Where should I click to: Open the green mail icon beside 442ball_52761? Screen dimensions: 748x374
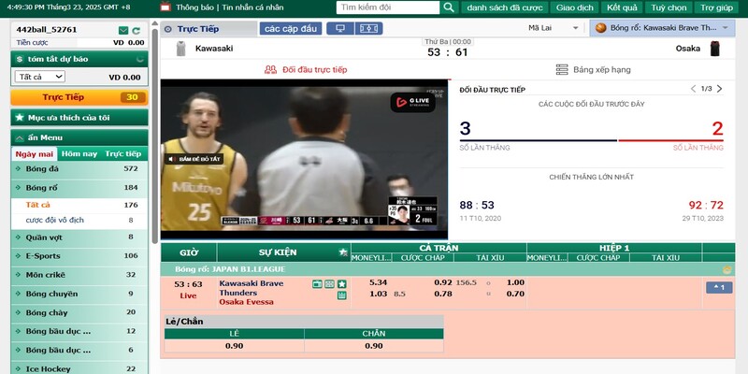point(123,30)
